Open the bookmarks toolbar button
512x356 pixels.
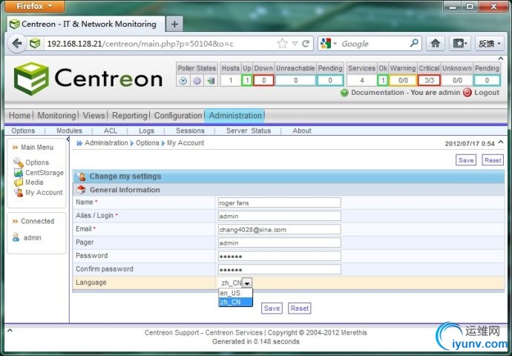click(x=460, y=43)
